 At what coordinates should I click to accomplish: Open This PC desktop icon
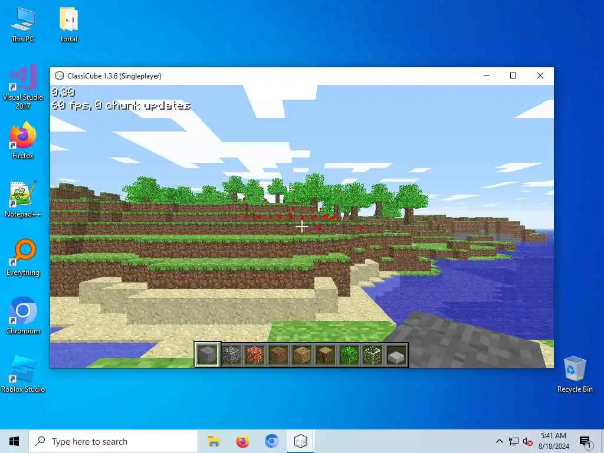[23, 24]
